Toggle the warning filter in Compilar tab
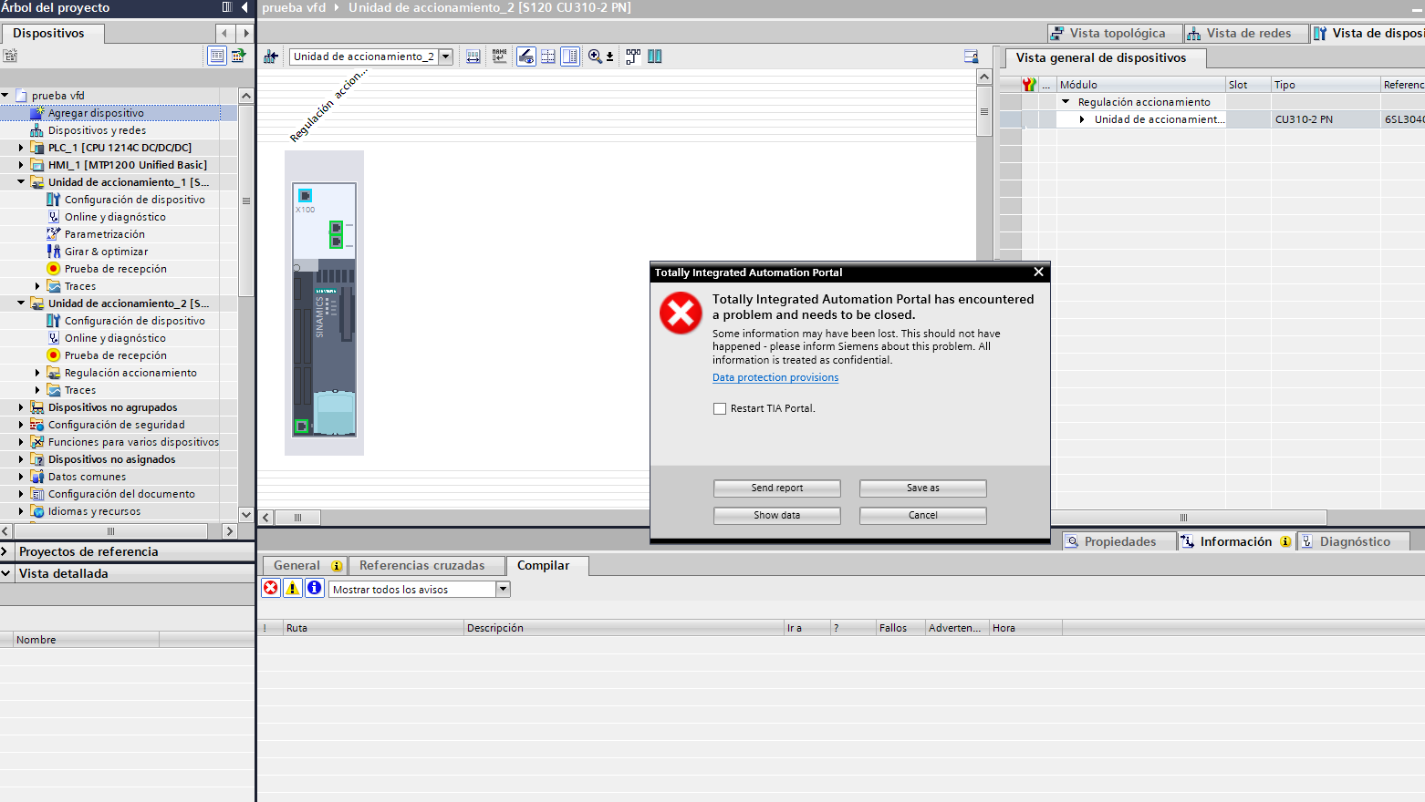The width and height of the screenshot is (1425, 802). [x=293, y=588]
